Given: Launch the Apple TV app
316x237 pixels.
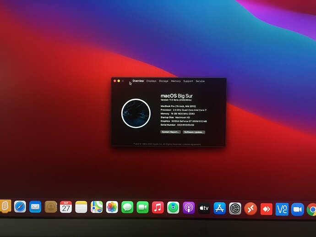Looking at the screenshot, I should [204, 208].
